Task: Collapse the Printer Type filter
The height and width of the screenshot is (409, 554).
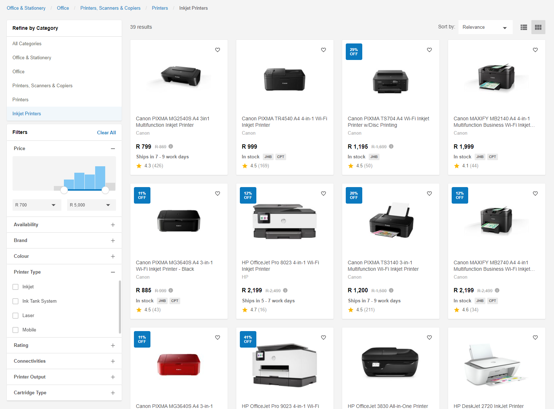Action: tap(113, 272)
